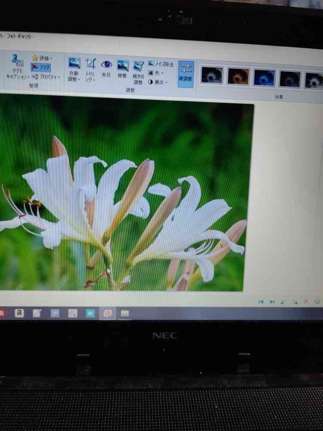Open the Properties (プロパティ) menu
The image size is (323, 431).
47,77
